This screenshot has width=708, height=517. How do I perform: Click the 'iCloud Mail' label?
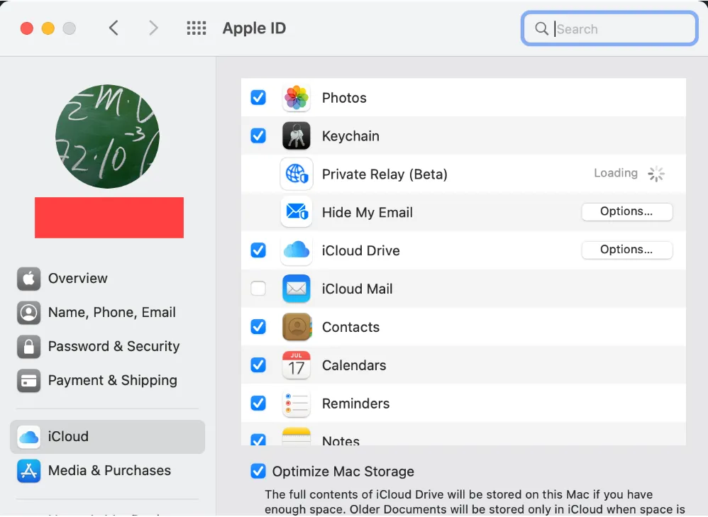click(x=357, y=289)
